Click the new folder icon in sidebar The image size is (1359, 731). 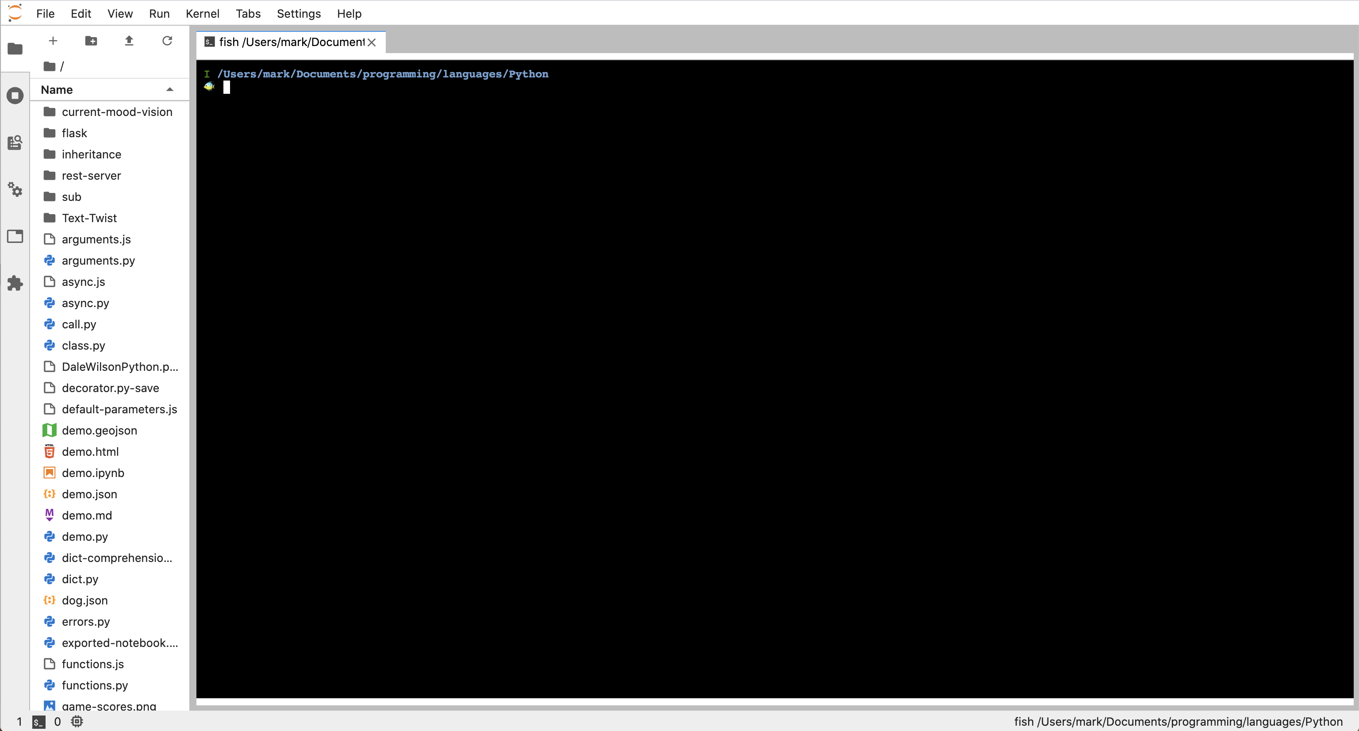[x=91, y=41]
